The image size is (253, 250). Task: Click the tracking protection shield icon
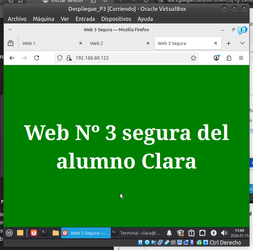tap(60, 58)
